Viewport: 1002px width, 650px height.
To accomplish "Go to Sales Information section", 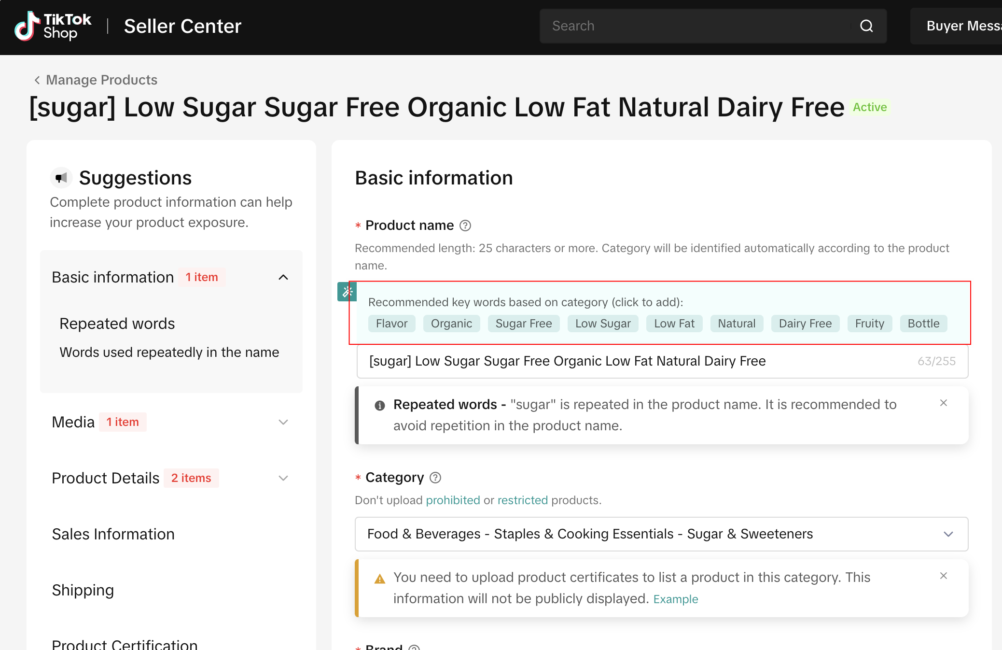I will (113, 534).
